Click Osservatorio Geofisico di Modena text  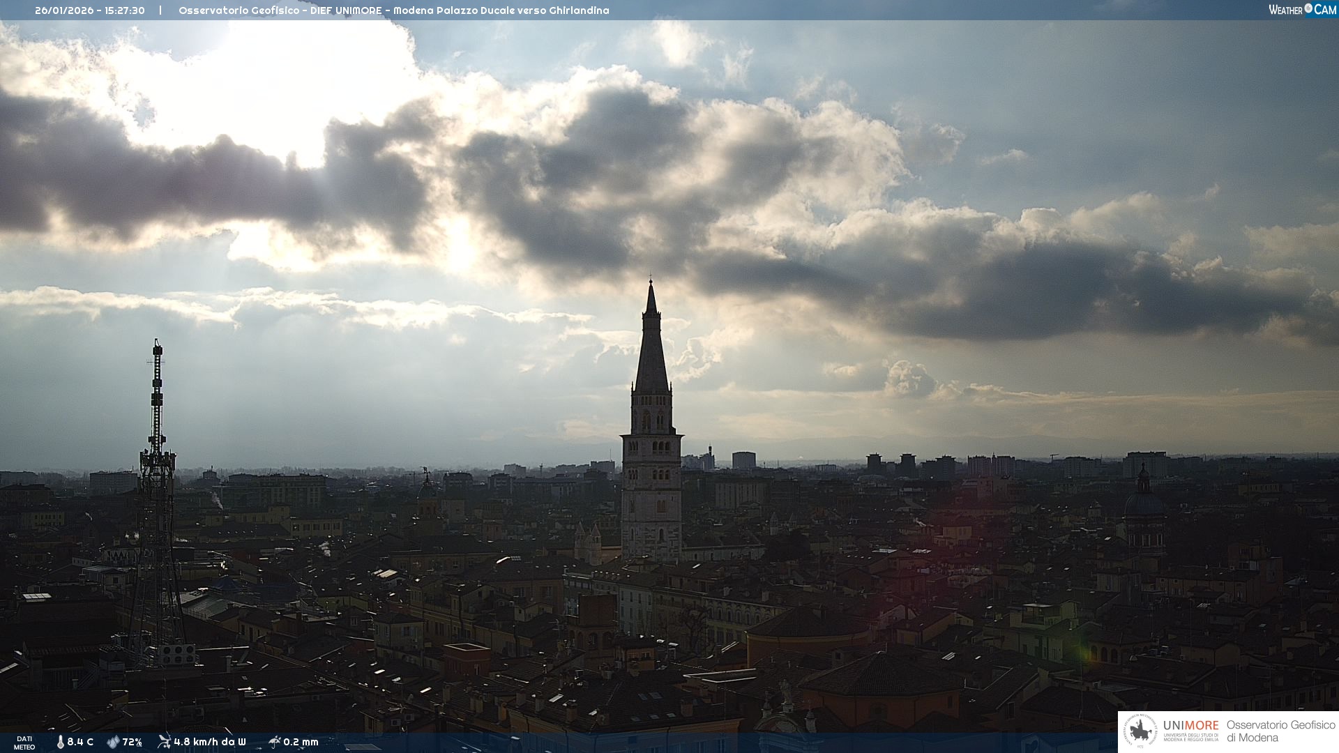coord(1280,731)
